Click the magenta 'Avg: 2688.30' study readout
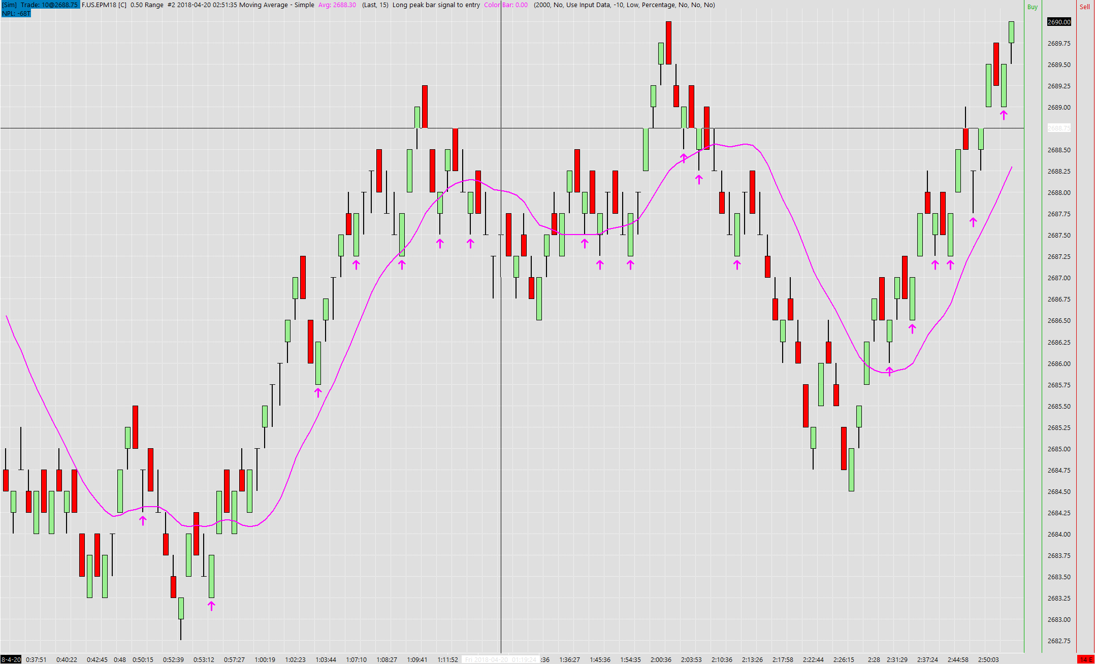Viewport: 1095px width, 664px height. click(x=337, y=5)
